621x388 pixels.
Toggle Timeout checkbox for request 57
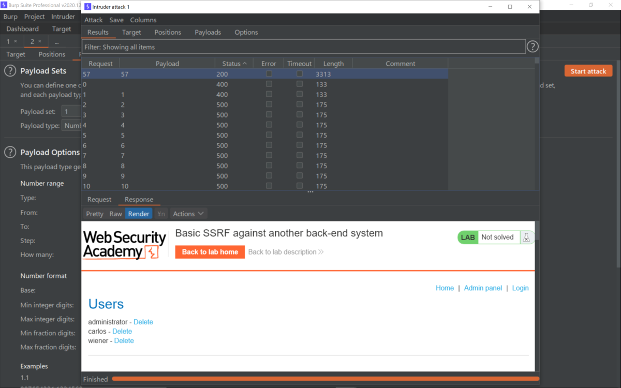(300, 74)
